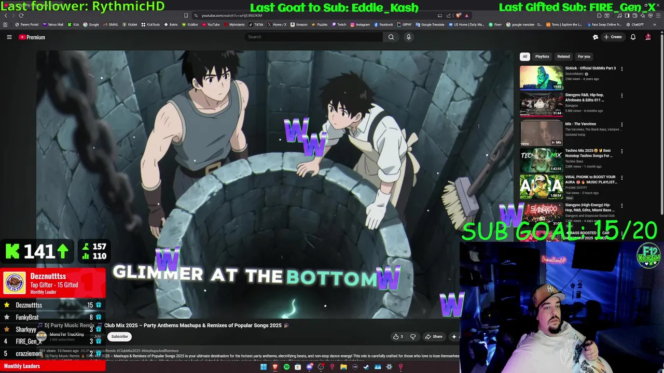Open Techno Mix 2025 video thumbnail
The height and width of the screenshot is (373, 664).
(541, 160)
